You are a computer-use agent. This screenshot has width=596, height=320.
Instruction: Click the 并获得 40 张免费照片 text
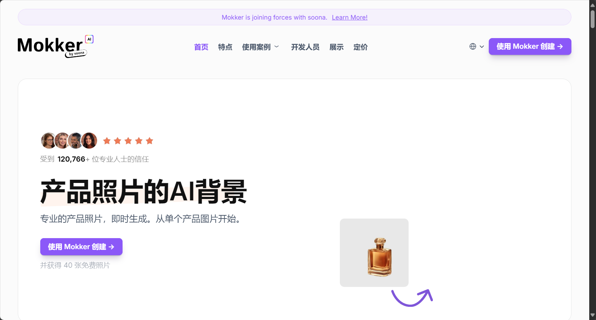tap(75, 265)
